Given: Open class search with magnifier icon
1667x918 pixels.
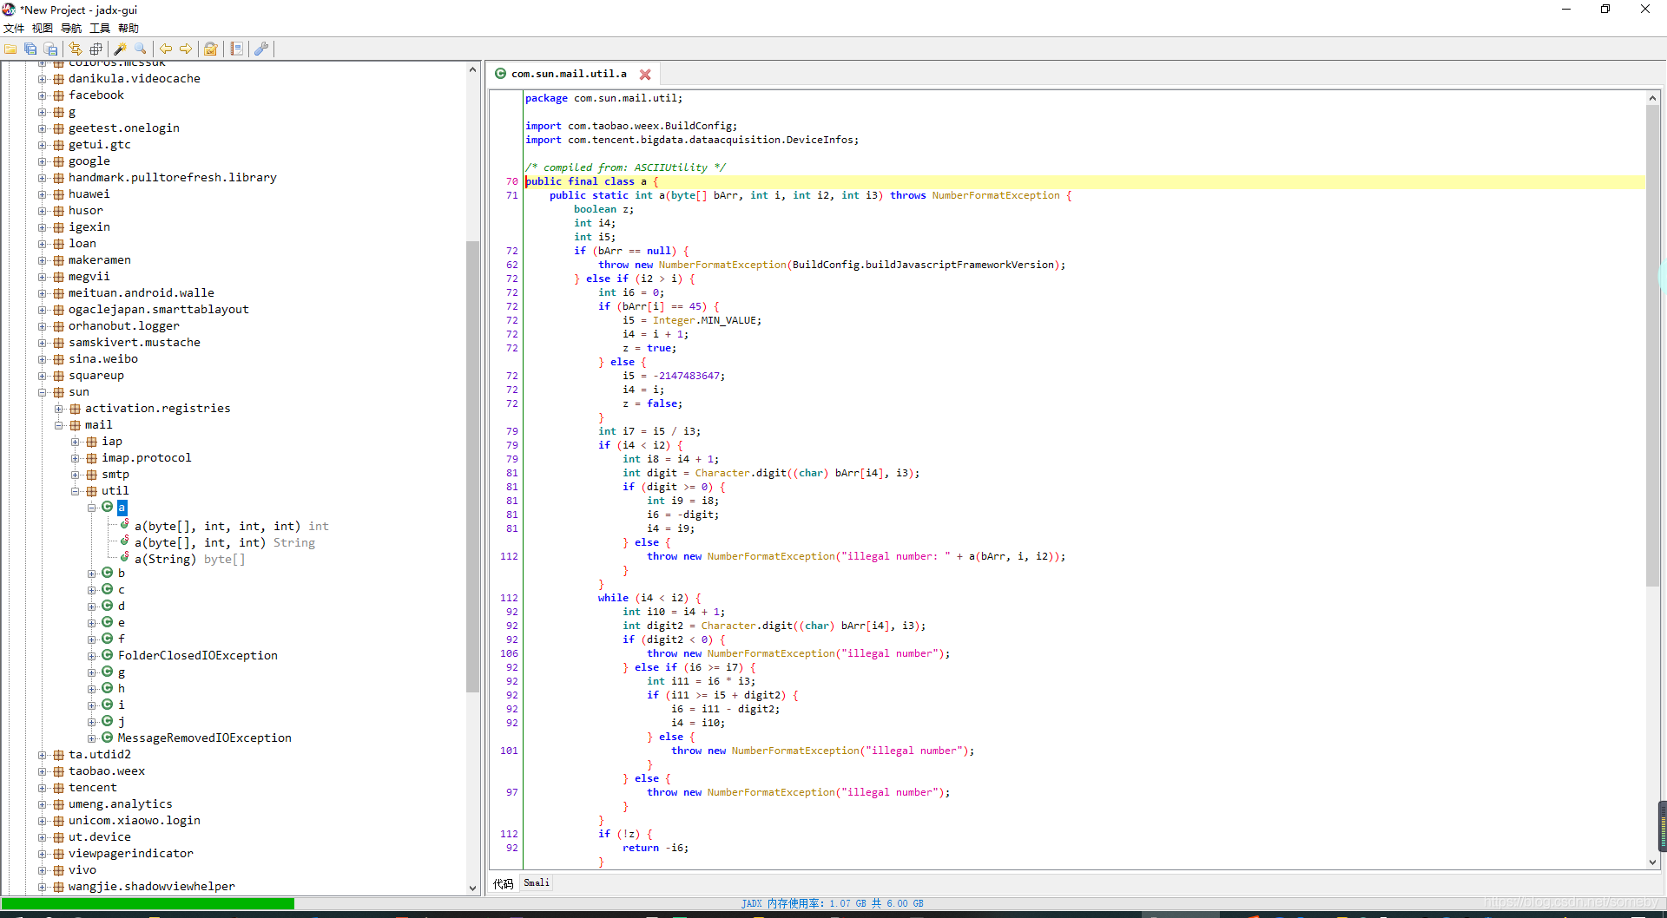Looking at the screenshot, I should pos(141,49).
